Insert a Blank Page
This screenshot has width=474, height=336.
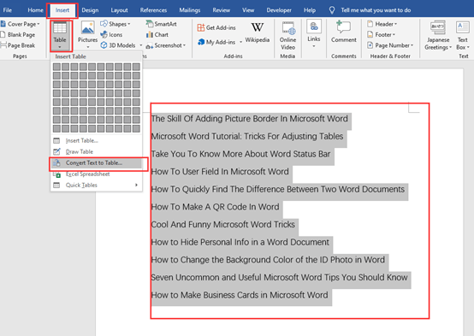click(18, 35)
